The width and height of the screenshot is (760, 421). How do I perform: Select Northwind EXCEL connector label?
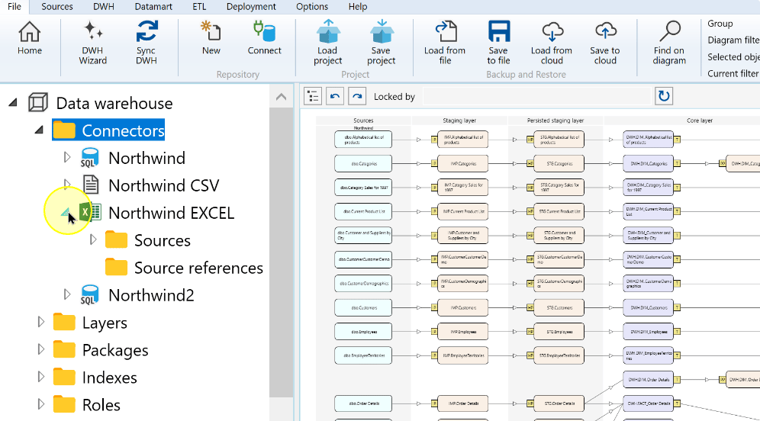coord(171,213)
